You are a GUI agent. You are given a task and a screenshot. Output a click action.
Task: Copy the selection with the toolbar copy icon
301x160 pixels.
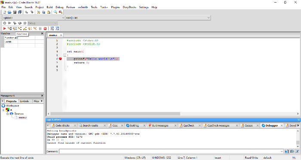(43, 12)
